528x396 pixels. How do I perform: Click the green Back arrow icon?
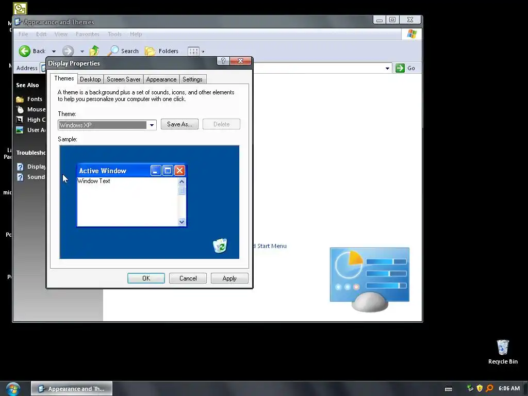25,51
